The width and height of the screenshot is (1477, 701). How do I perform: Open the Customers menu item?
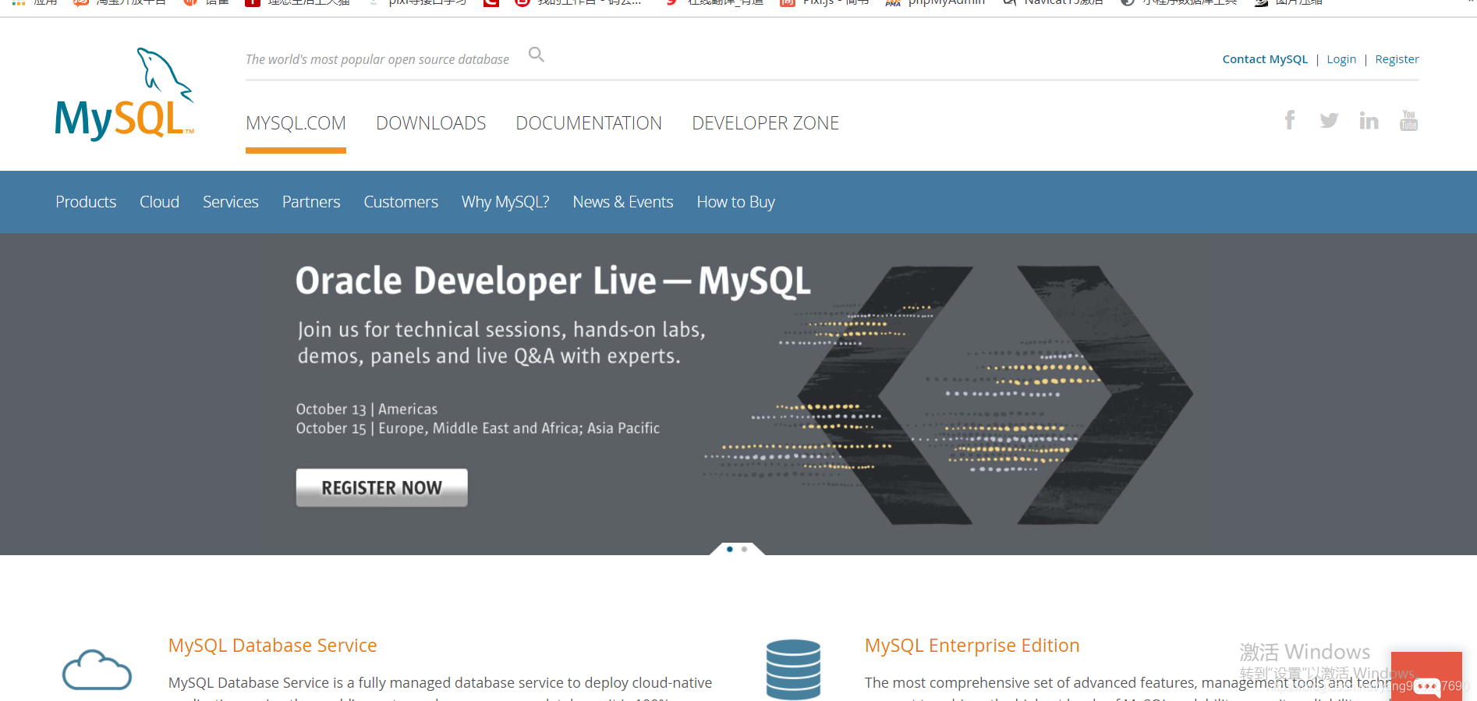click(401, 202)
